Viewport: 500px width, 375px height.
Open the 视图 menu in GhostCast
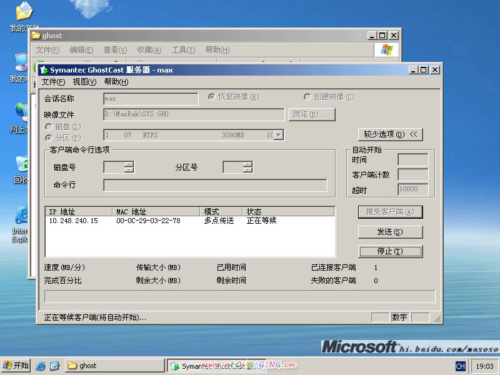click(84, 82)
